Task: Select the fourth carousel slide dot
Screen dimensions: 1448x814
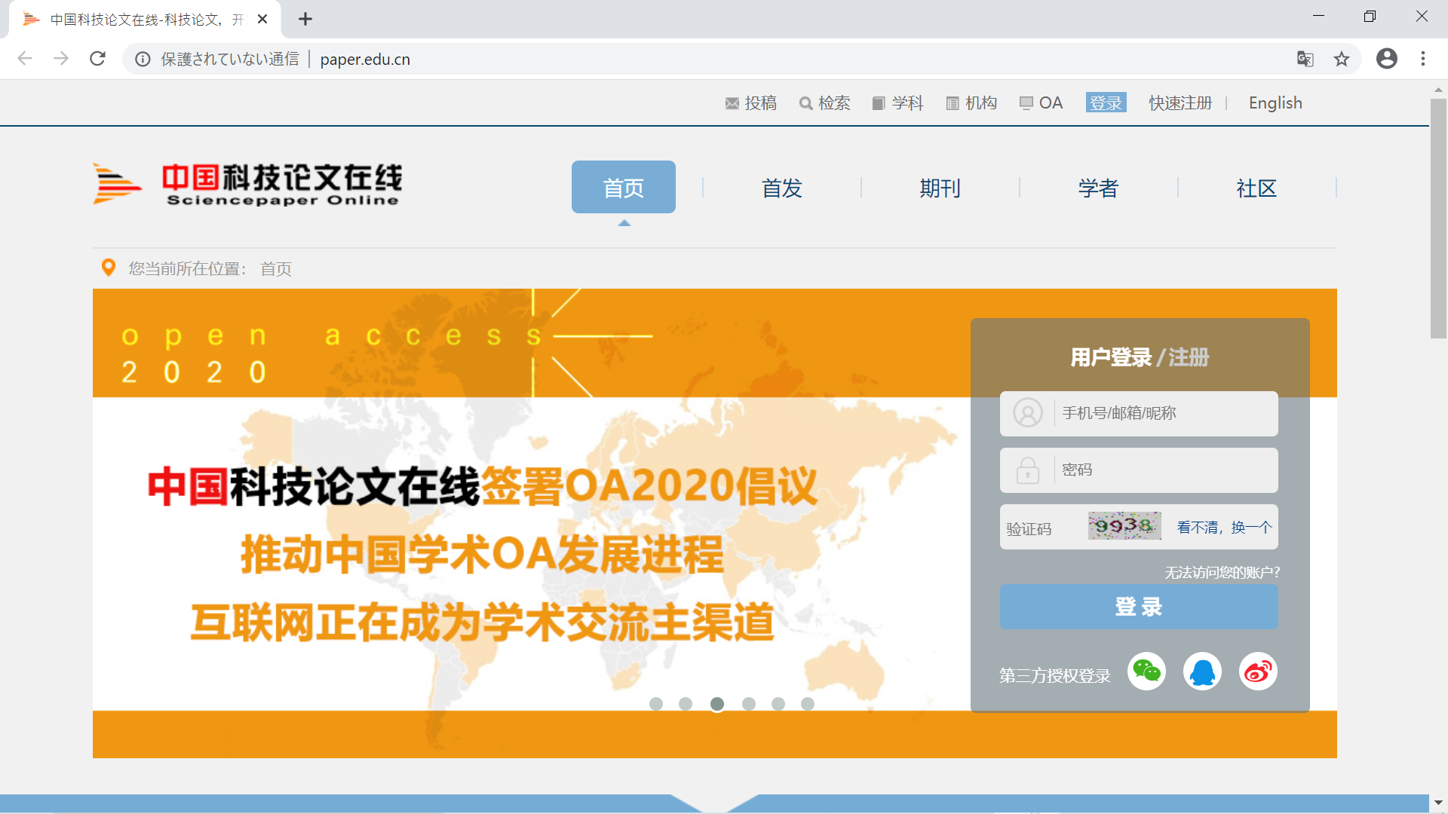Action: (749, 703)
